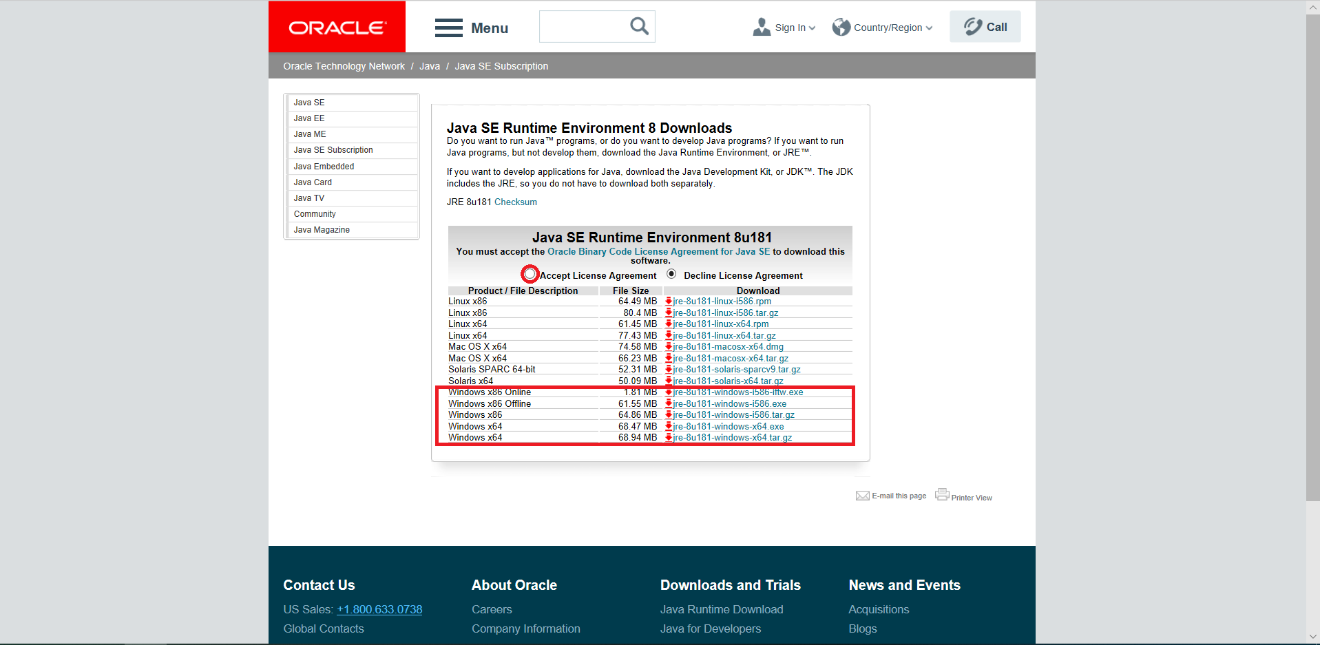Open the Java breadcrumb link

pyautogui.click(x=429, y=65)
